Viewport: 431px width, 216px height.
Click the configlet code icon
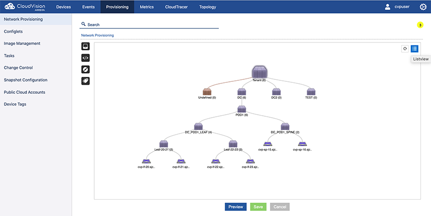[x=85, y=58]
